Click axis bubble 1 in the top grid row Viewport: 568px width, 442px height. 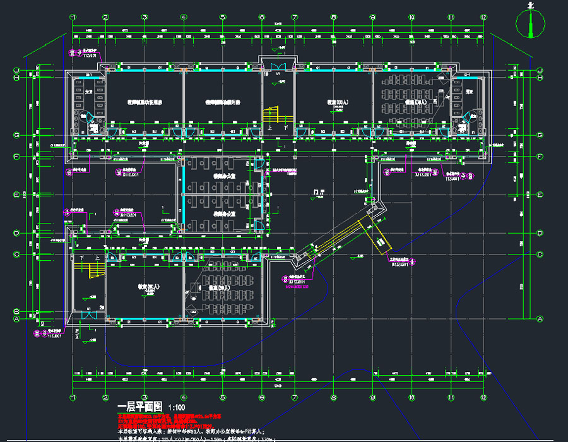pos(73,17)
